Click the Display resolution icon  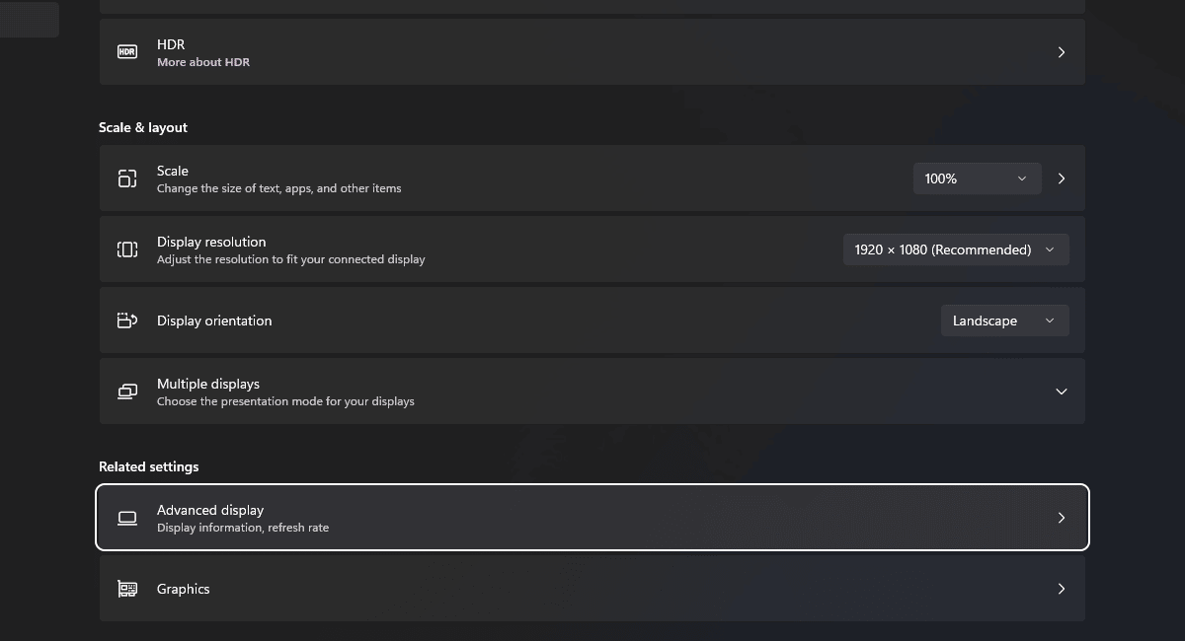(127, 249)
